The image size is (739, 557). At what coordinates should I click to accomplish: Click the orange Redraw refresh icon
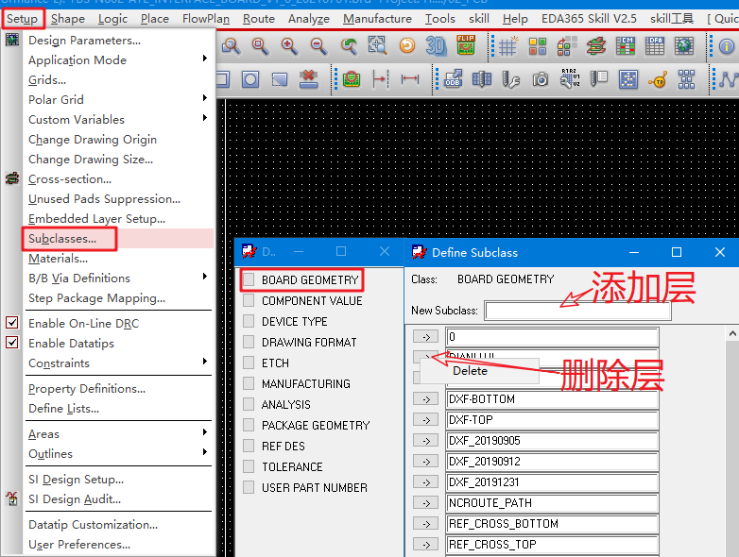tap(407, 45)
